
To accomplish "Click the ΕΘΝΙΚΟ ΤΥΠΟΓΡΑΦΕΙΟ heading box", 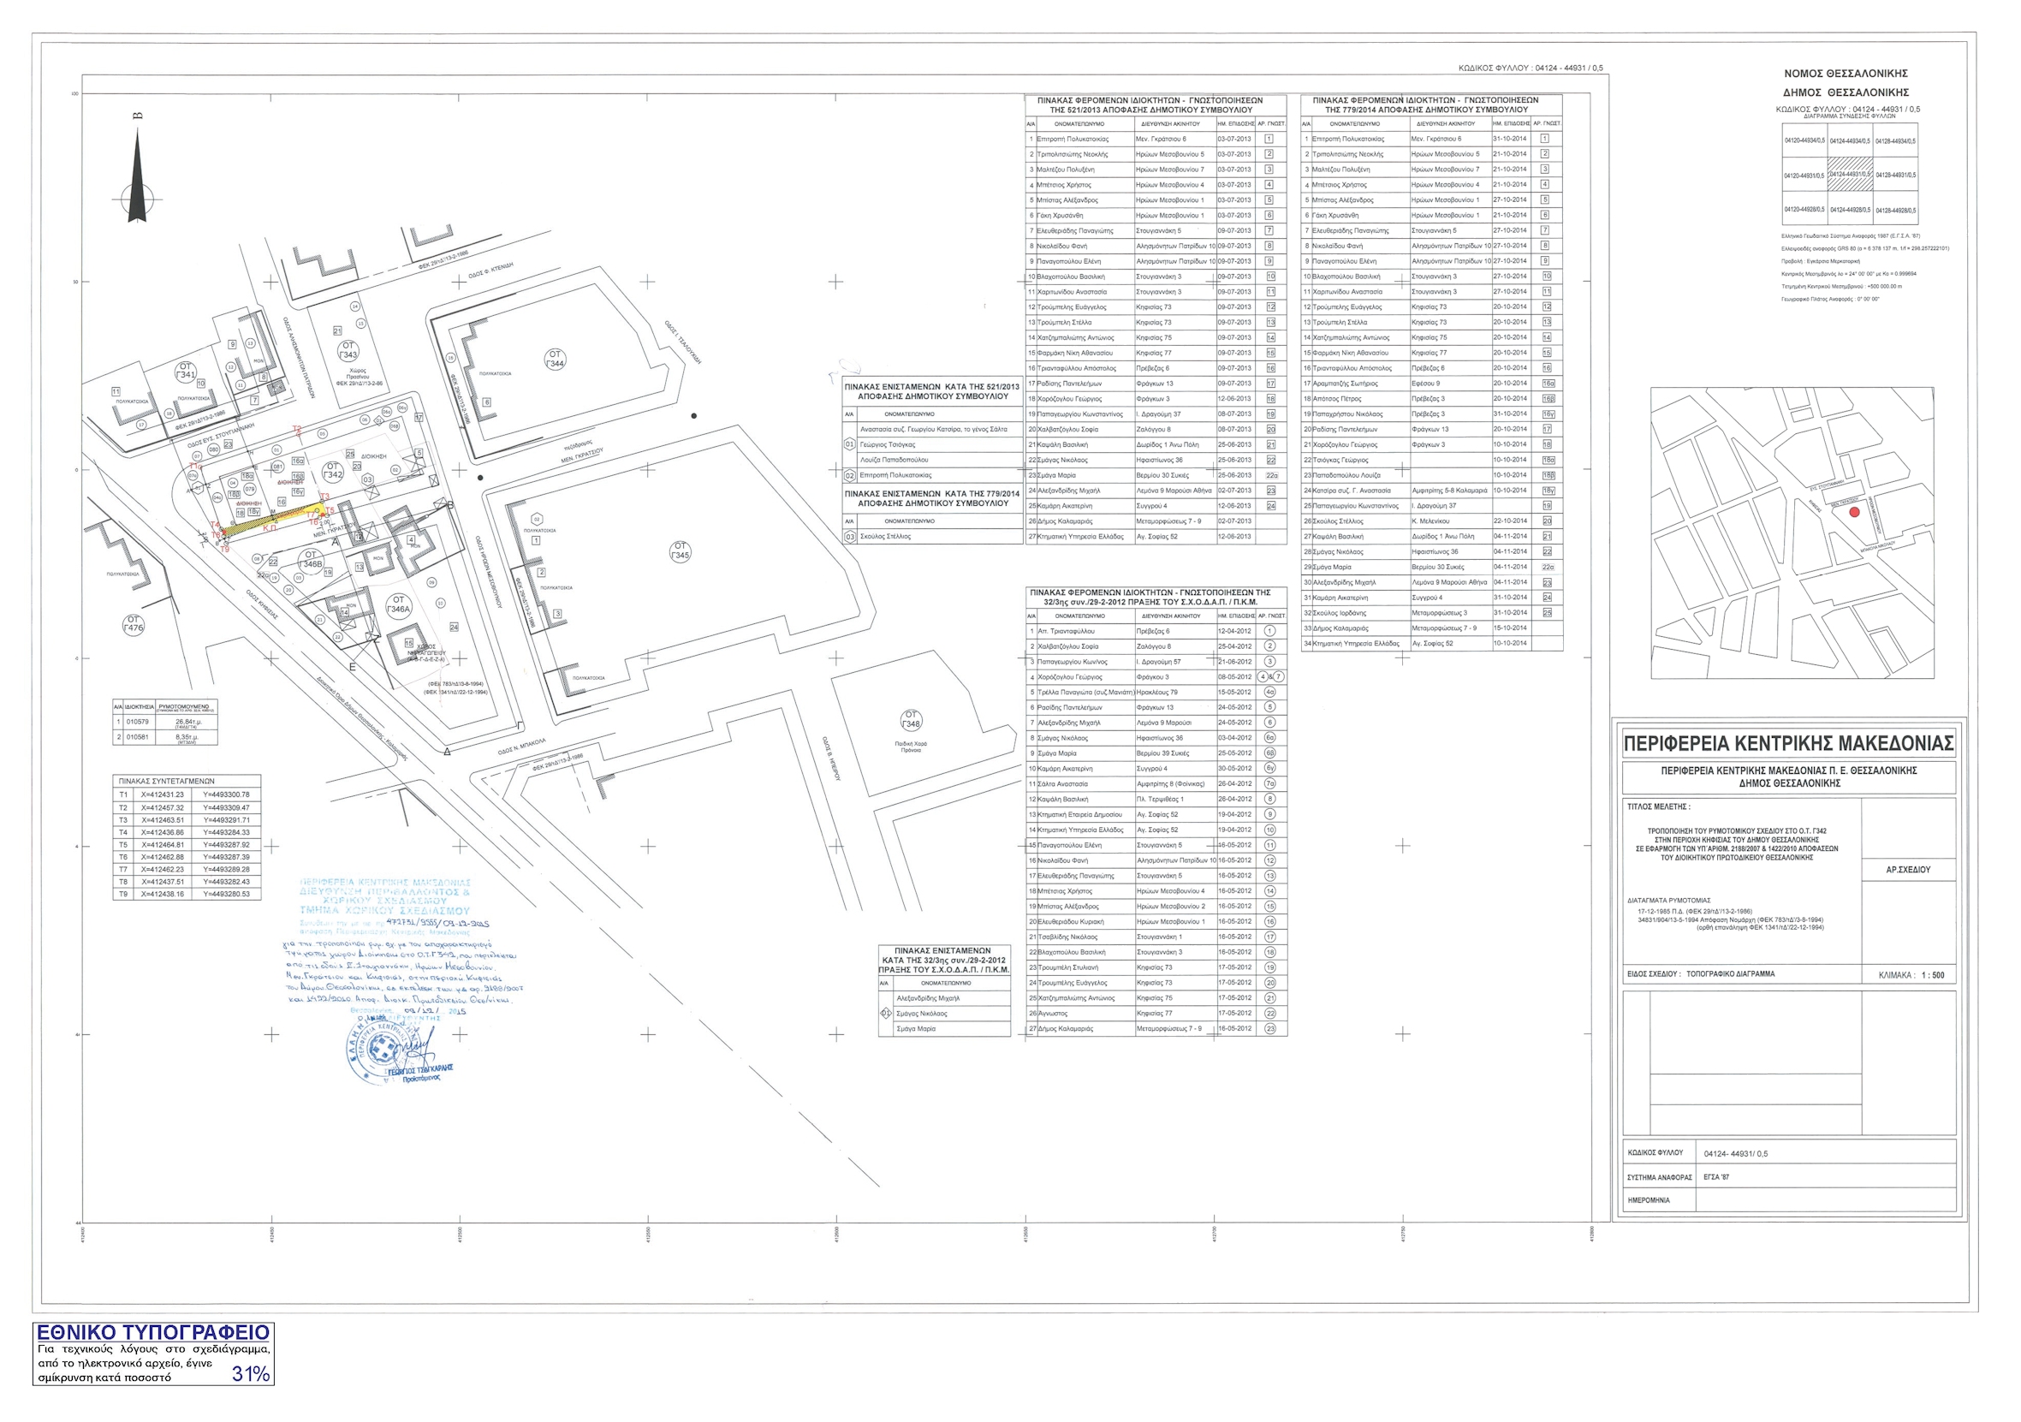I will [x=153, y=1331].
